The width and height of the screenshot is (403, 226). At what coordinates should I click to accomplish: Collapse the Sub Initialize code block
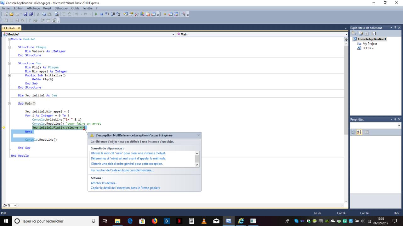(9, 75)
